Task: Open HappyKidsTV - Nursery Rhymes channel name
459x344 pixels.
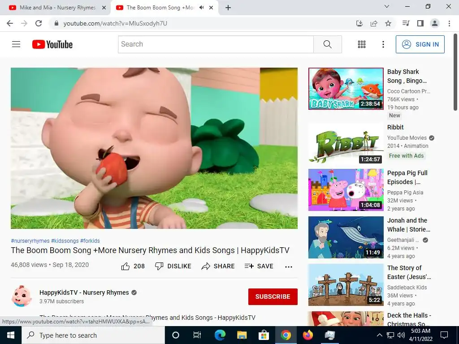Action: coord(84,292)
